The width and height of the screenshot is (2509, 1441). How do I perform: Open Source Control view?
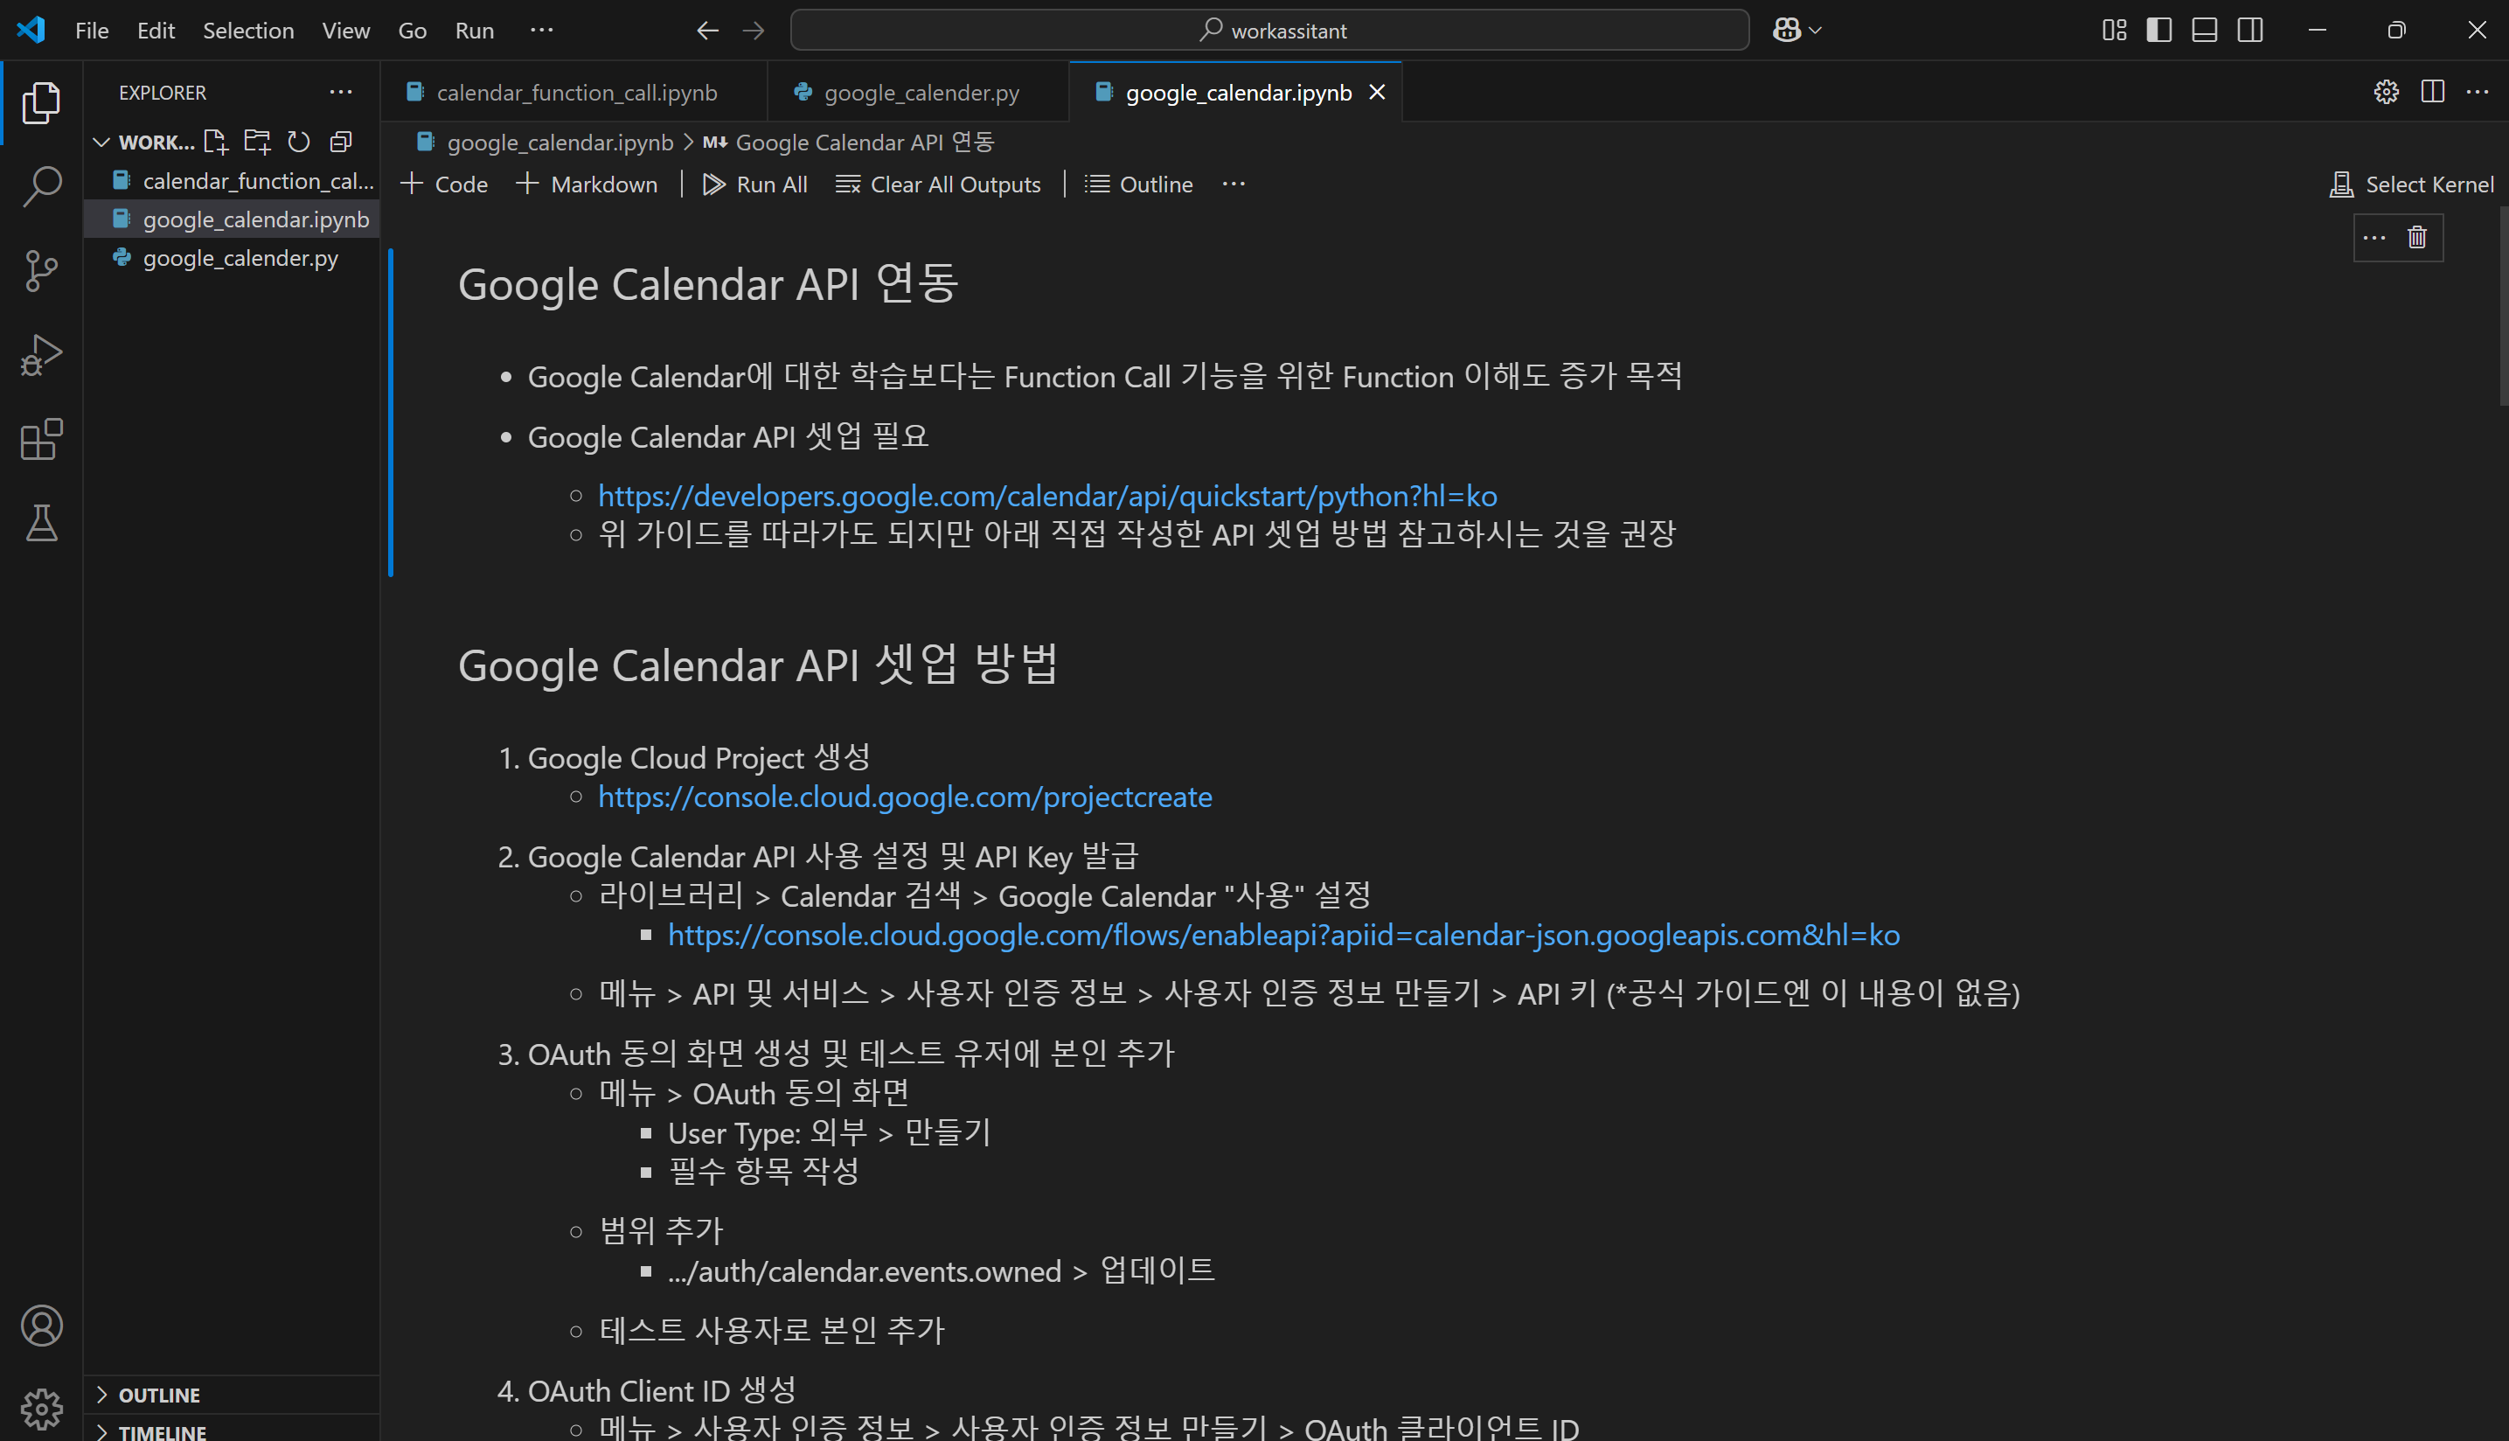point(40,270)
